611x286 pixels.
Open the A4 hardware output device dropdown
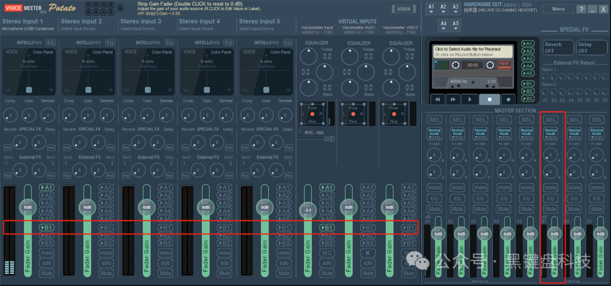click(x=444, y=25)
